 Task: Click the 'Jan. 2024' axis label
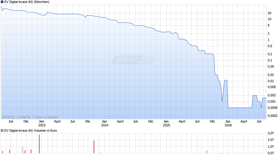click(x=104, y=123)
